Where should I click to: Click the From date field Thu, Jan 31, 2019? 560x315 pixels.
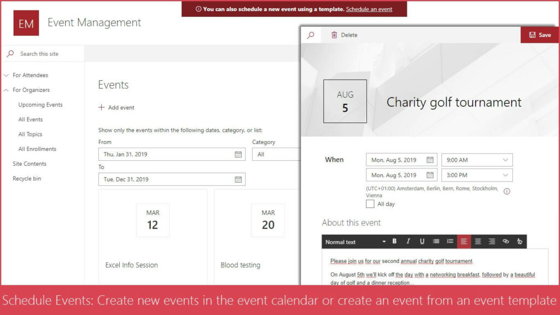[x=172, y=154]
